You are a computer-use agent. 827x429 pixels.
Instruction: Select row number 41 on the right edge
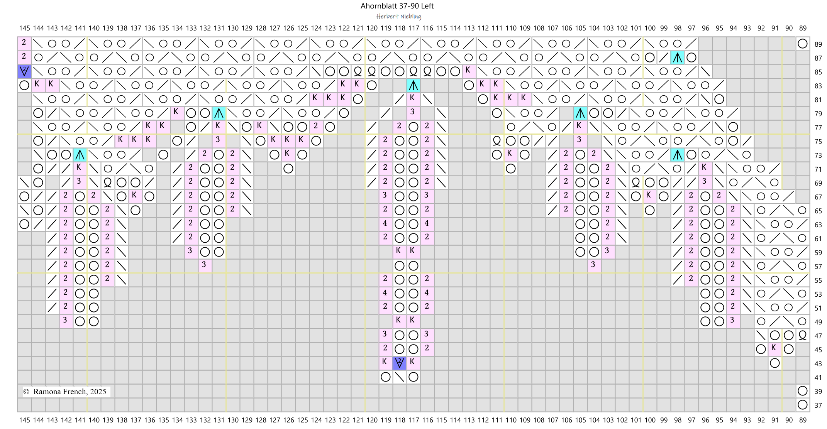[x=818, y=378]
